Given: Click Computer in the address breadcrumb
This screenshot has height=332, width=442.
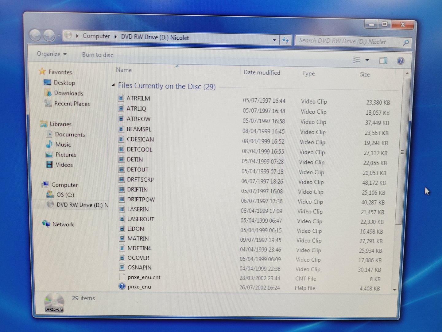Looking at the screenshot, I should click(x=96, y=36).
